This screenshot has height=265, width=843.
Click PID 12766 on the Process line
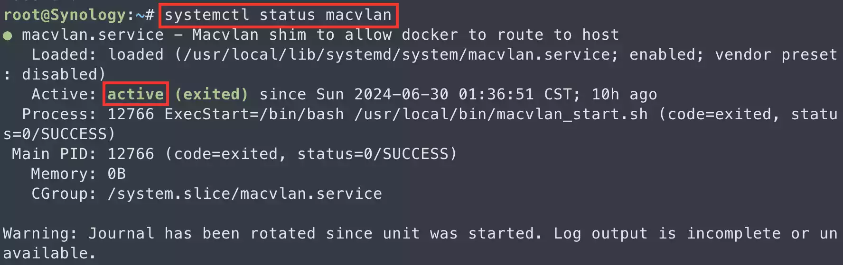[131, 115]
